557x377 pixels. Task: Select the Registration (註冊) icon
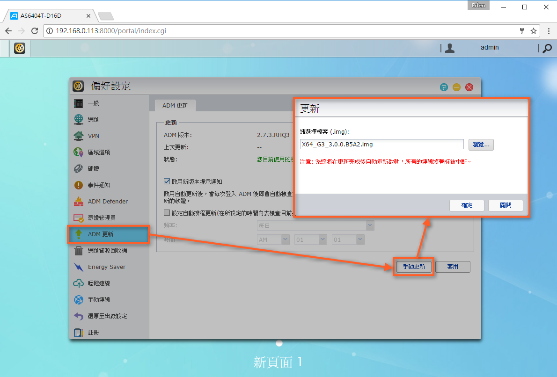tap(79, 333)
